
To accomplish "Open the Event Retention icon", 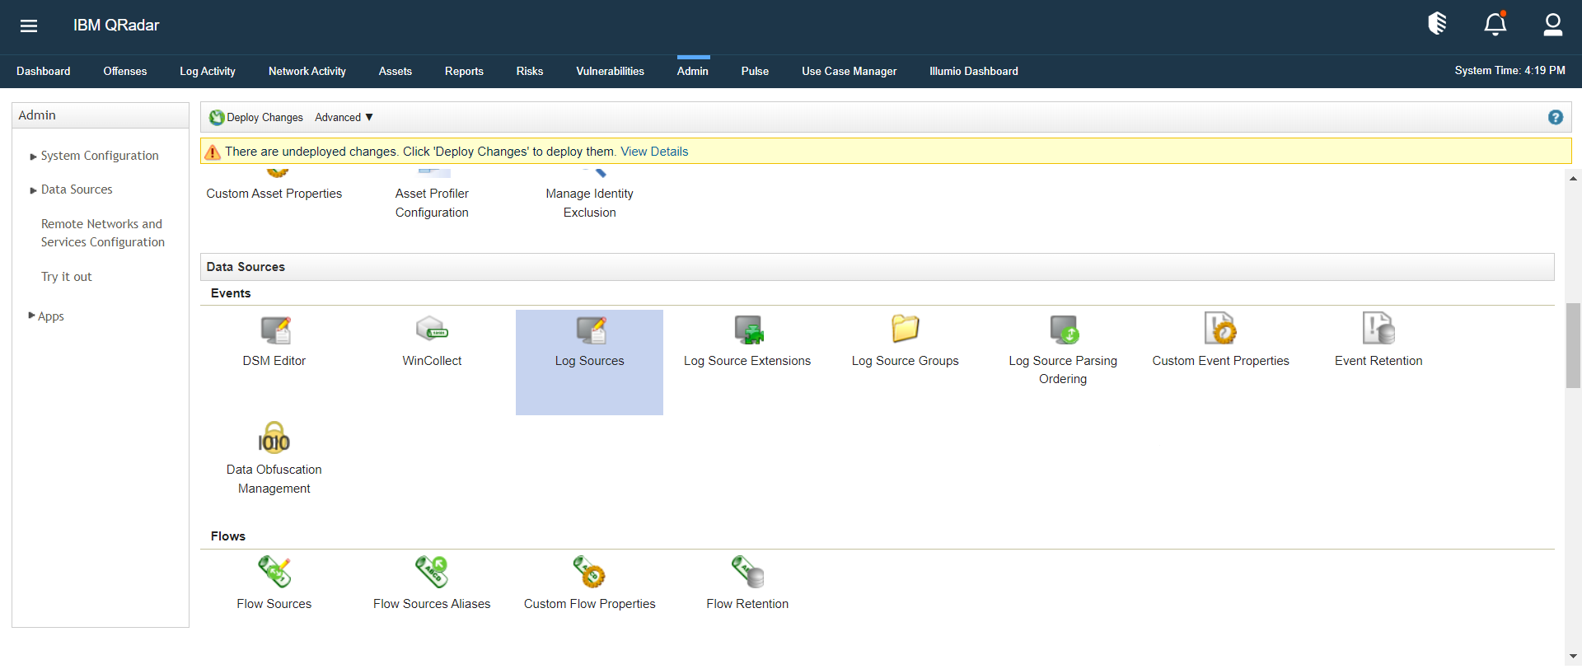I will 1378,328.
